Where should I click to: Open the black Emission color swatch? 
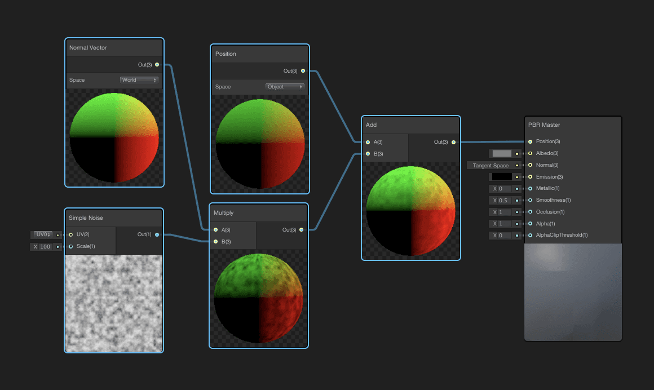[502, 177]
